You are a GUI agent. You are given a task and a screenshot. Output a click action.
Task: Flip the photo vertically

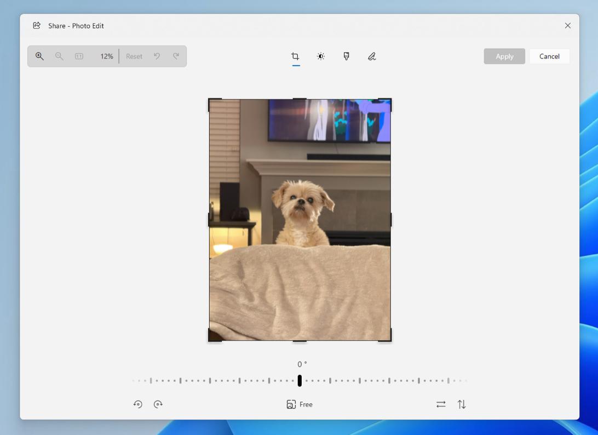point(462,404)
